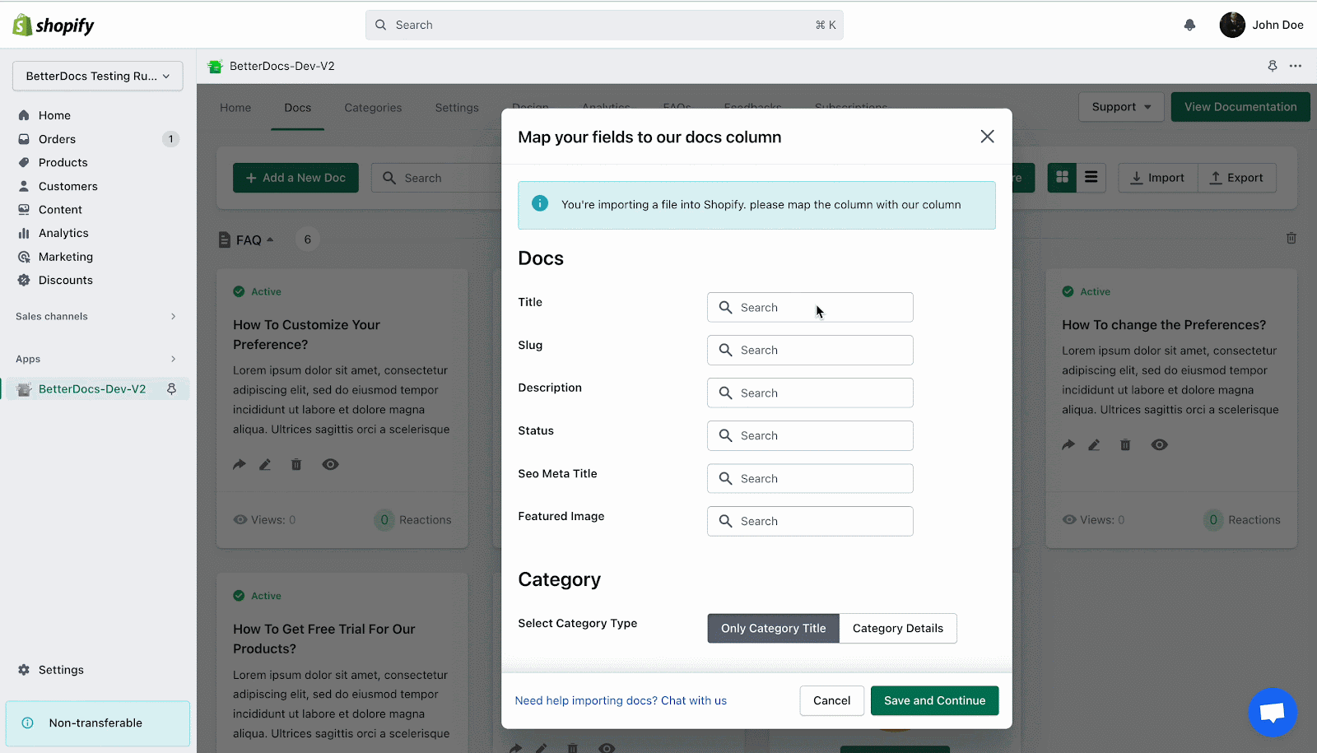This screenshot has height=753, width=1317.
Task: Open Analytics from the sidebar
Action: click(63, 233)
